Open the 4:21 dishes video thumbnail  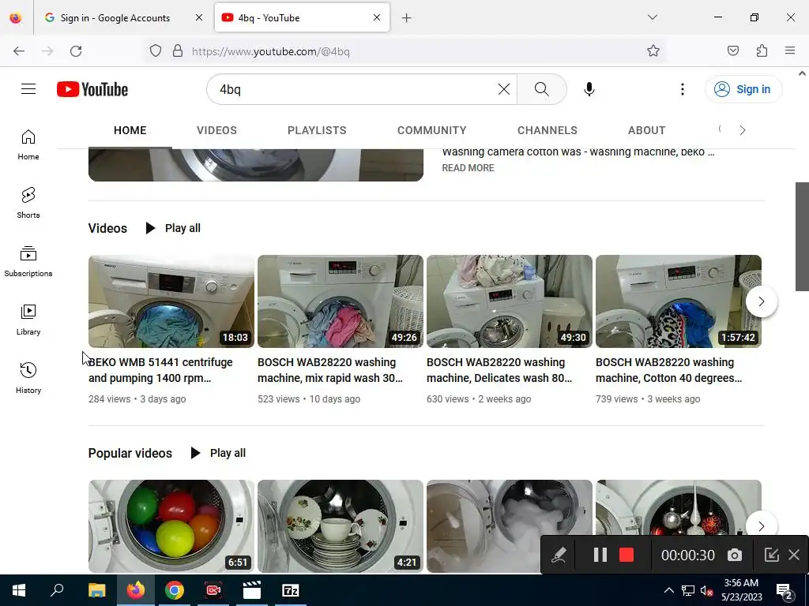(x=341, y=526)
